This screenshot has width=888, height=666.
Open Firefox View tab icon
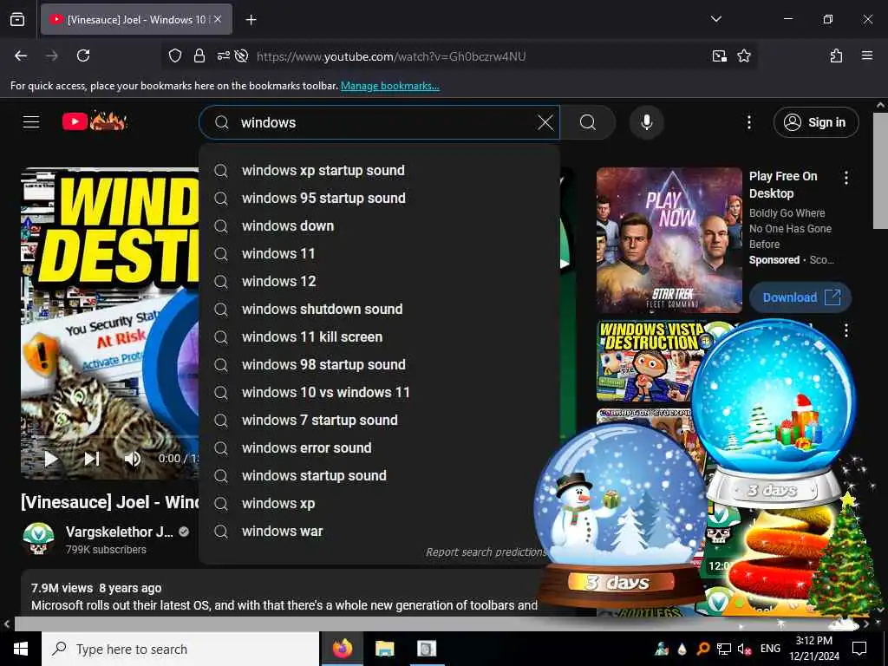pyautogui.click(x=17, y=19)
